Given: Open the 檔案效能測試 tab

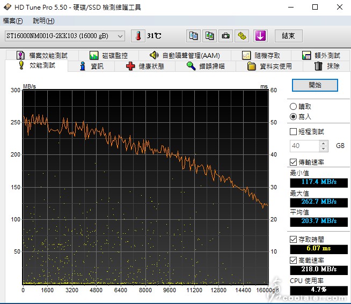Looking at the screenshot, I should (x=42, y=55).
